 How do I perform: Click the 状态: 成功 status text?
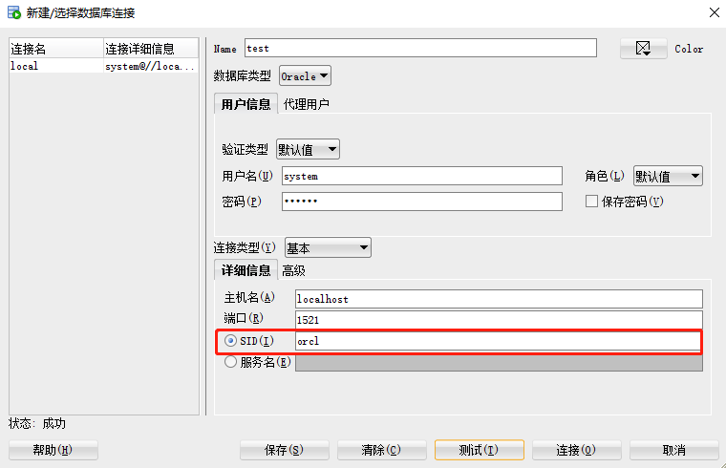point(37,423)
